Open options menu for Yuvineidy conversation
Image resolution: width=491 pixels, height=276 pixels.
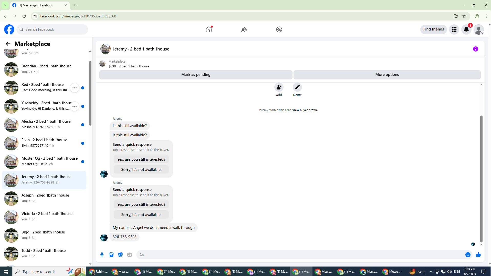pos(75,106)
